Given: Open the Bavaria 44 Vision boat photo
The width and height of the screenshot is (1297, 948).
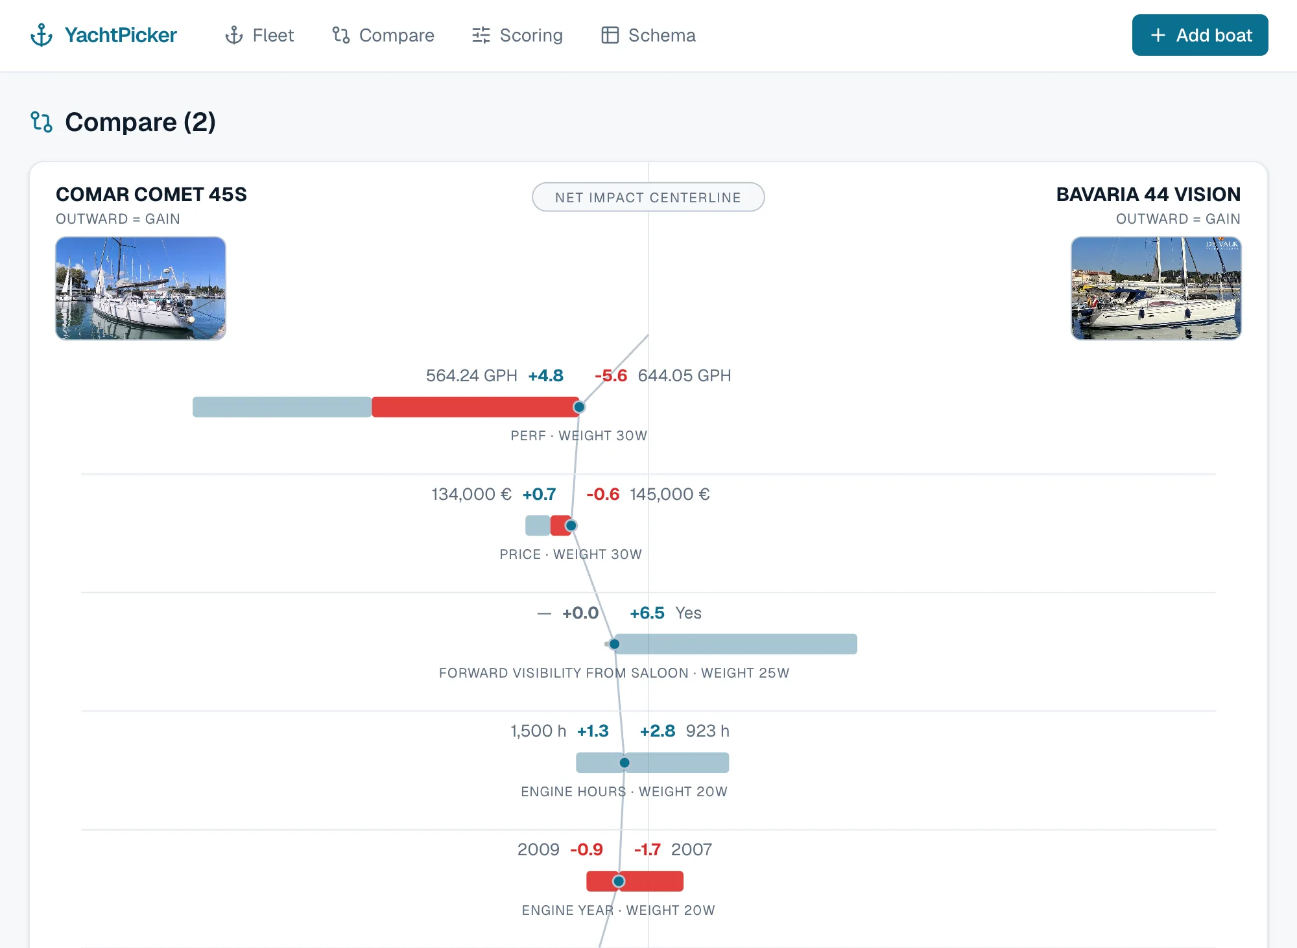Looking at the screenshot, I should pos(1156,289).
